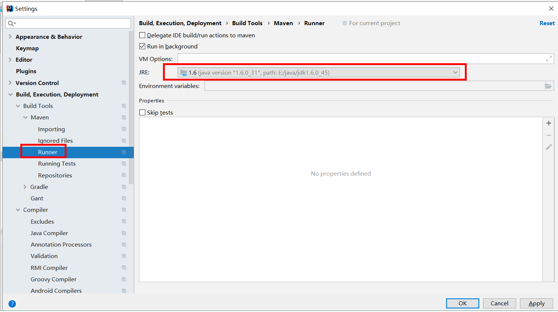Click project-level icon next to Ignored Files

pos(124,140)
